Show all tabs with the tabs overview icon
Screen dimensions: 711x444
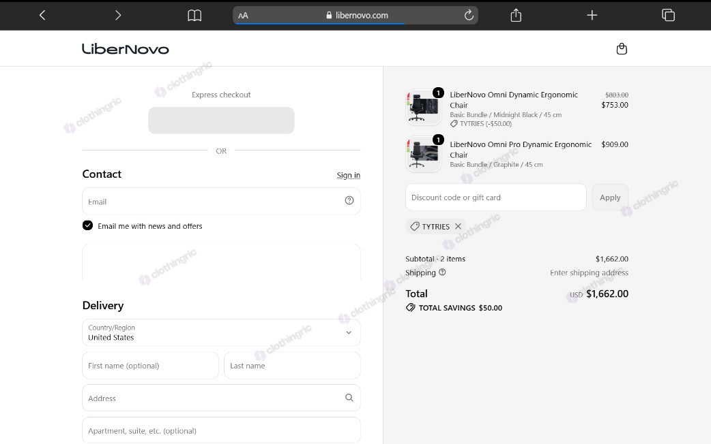pos(668,15)
